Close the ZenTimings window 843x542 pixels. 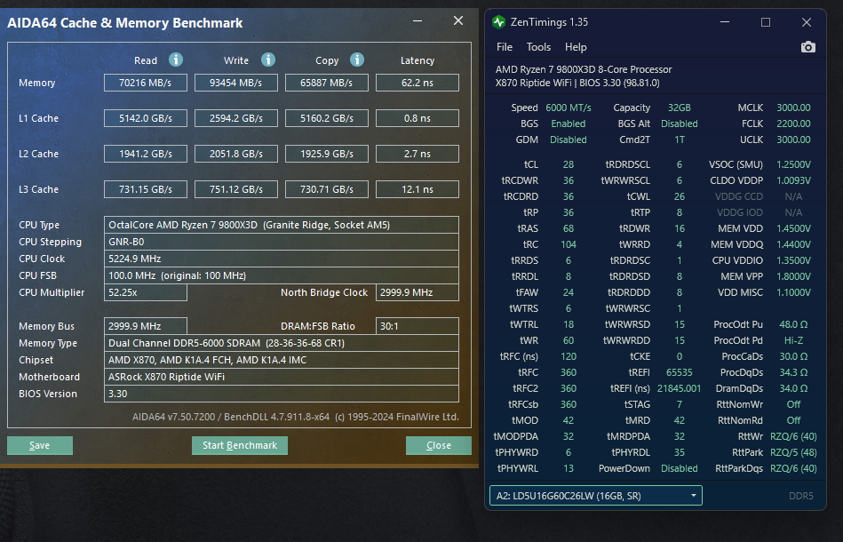[807, 22]
